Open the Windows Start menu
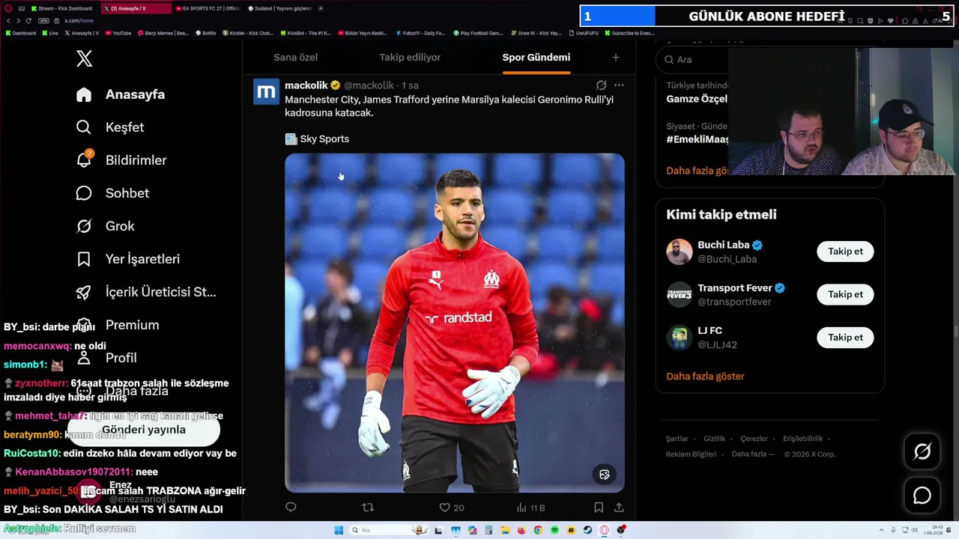 click(339, 530)
